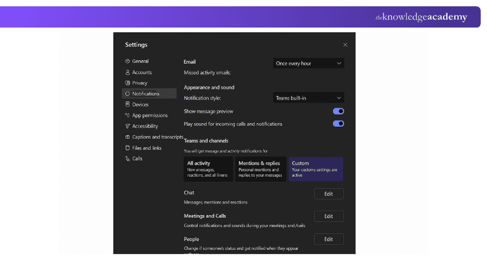Click the Privacy icon in sidebar
Image resolution: width=487 pixels, height=258 pixels.
[x=127, y=83]
